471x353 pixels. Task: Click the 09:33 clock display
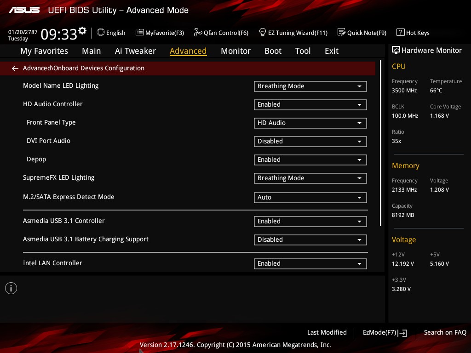click(59, 34)
